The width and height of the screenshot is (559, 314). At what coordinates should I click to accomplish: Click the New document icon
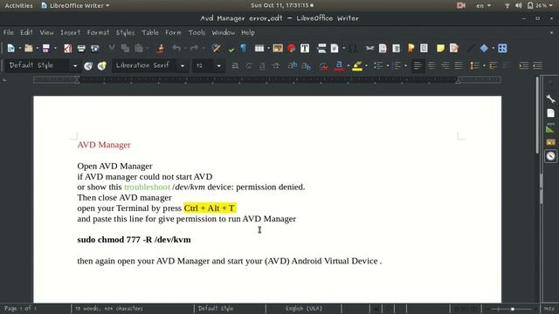click(11, 48)
